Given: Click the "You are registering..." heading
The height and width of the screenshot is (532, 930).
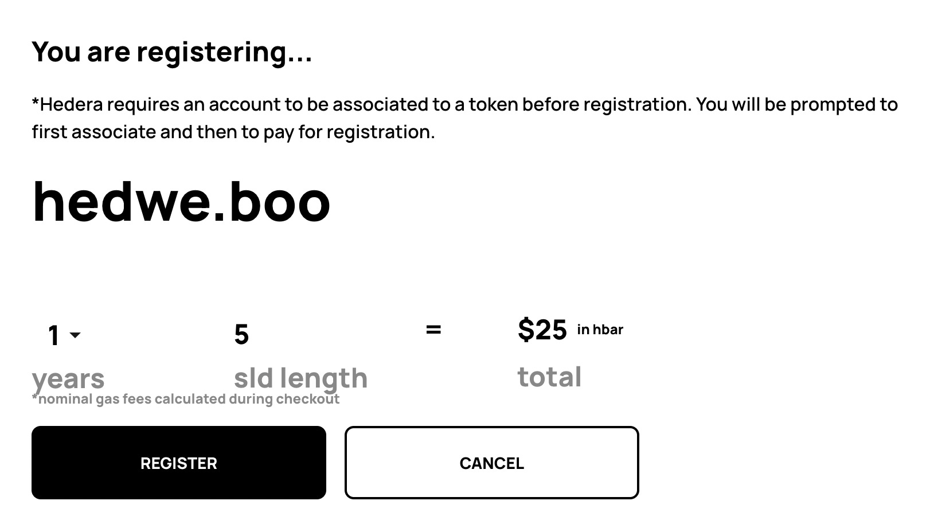Looking at the screenshot, I should tap(172, 52).
